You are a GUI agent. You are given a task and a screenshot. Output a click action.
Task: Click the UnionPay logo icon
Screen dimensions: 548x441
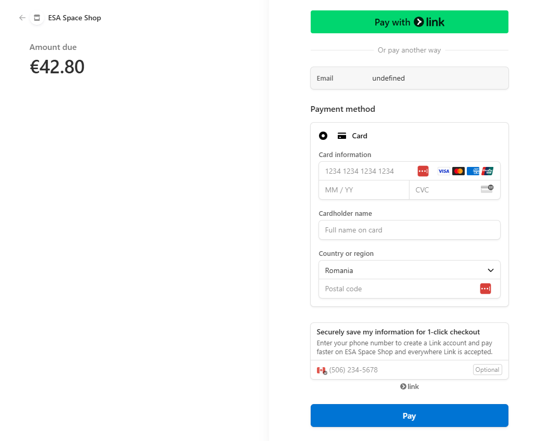tap(487, 171)
